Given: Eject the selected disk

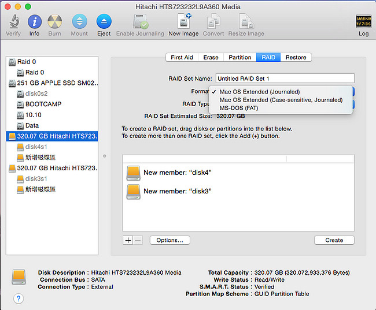Looking at the screenshot, I should pyautogui.click(x=104, y=21).
